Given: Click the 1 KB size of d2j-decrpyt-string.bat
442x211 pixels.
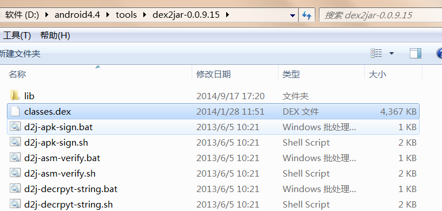Looking at the screenshot, I should click(x=407, y=189).
